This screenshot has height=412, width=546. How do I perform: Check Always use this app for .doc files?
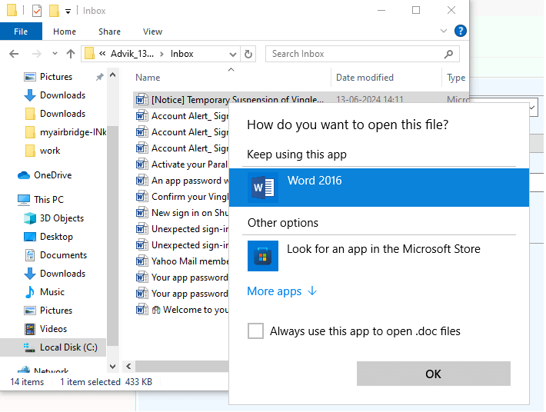click(x=255, y=331)
